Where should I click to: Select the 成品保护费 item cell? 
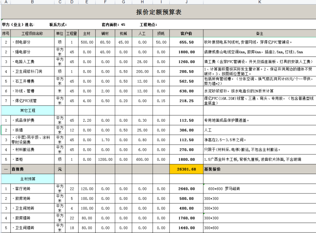click(32, 120)
